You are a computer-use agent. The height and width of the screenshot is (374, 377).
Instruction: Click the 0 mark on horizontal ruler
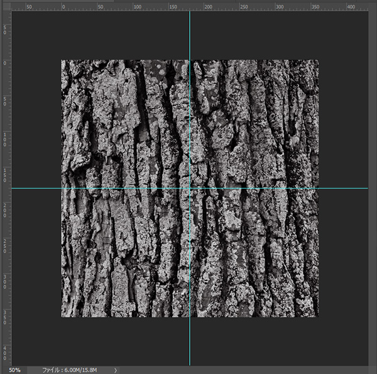(62, 6)
